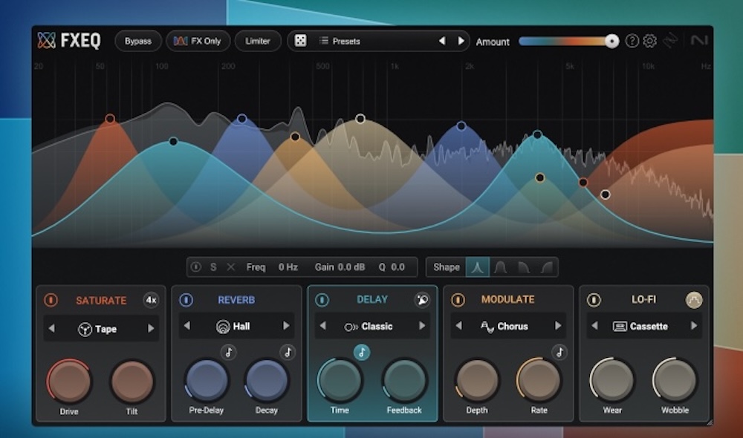743x438 pixels.
Task: Select next Reverb type after Hall
Action: coord(286,326)
